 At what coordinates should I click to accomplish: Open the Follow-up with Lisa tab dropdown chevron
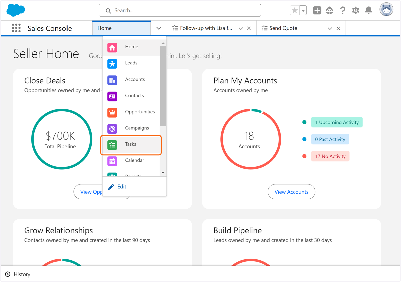[x=241, y=28]
